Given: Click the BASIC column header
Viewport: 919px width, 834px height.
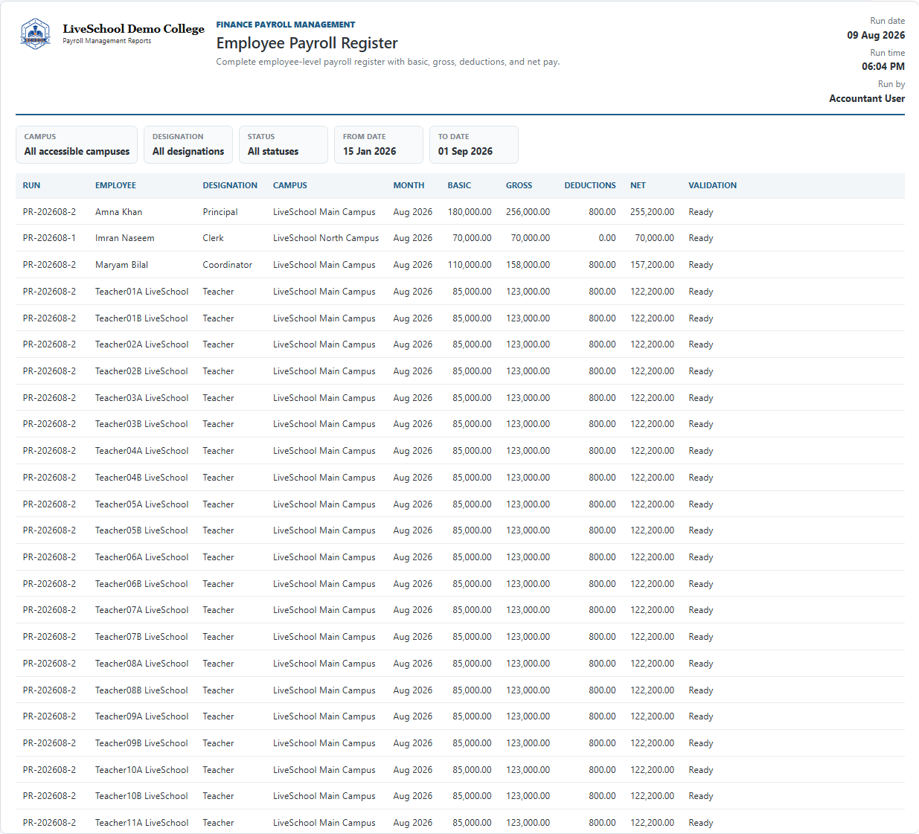Looking at the screenshot, I should [459, 185].
